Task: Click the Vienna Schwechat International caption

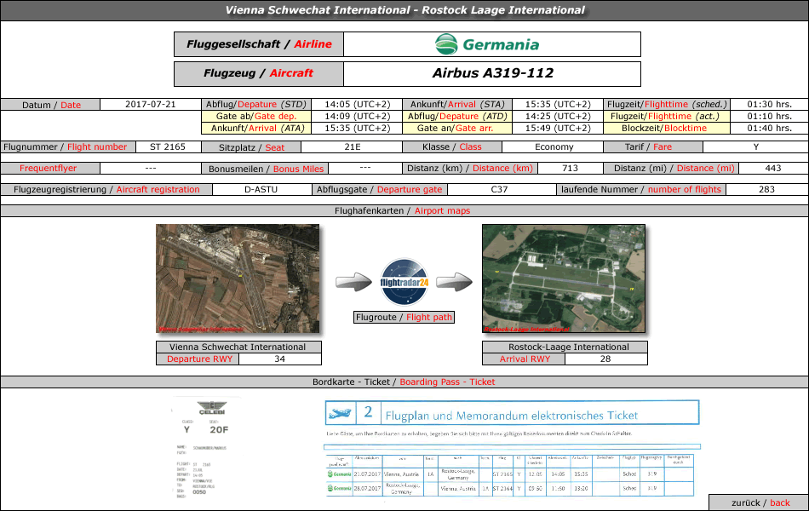Action: point(238,347)
